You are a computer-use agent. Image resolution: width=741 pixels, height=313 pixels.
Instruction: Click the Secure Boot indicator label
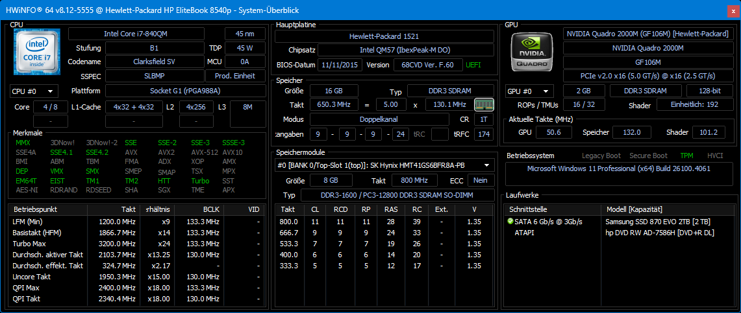click(647, 156)
